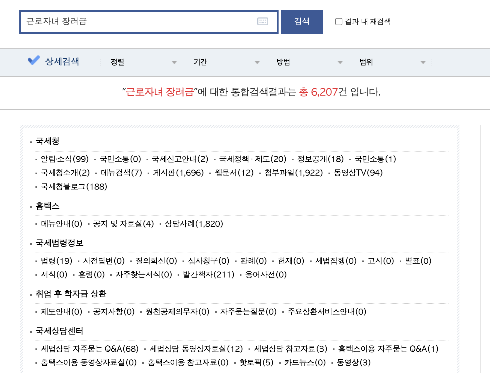Open 세법상담 자주묻는 Q&A(68)
The width and height of the screenshot is (490, 373).
pos(90,349)
